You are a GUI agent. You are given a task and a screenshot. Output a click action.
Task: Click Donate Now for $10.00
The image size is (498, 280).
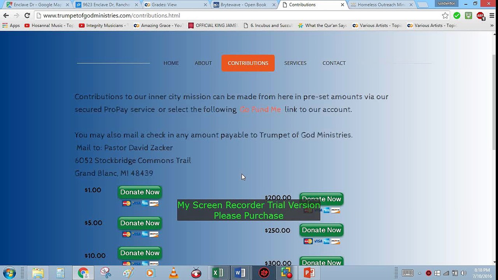[x=140, y=253]
